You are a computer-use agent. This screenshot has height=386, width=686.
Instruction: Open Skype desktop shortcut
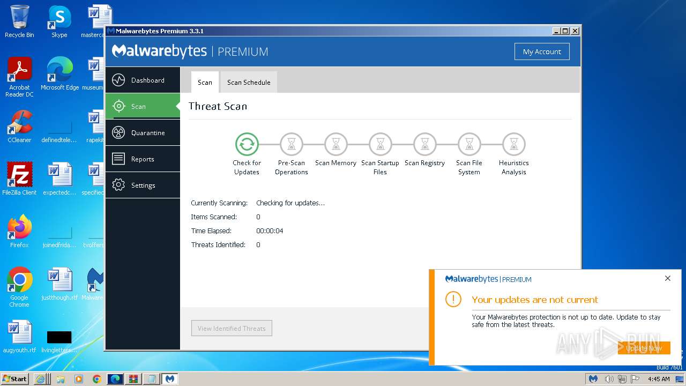tap(59, 21)
